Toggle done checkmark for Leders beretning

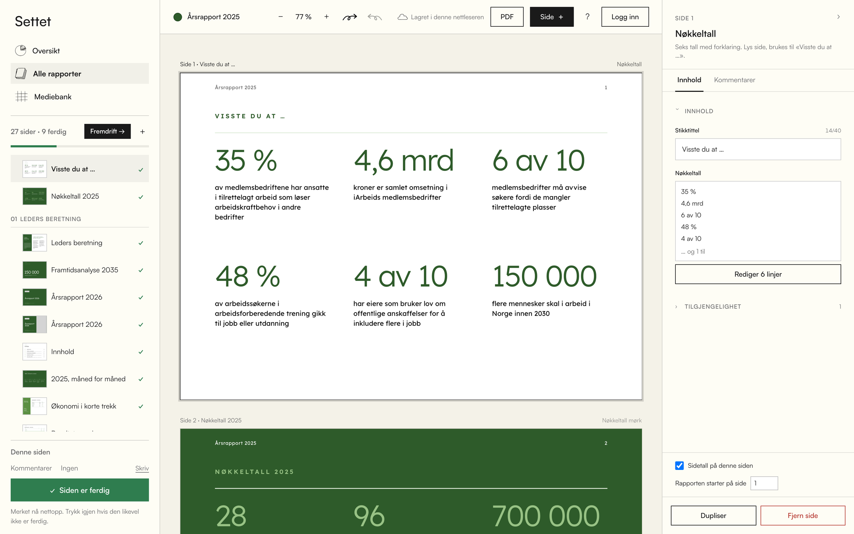coord(141,243)
